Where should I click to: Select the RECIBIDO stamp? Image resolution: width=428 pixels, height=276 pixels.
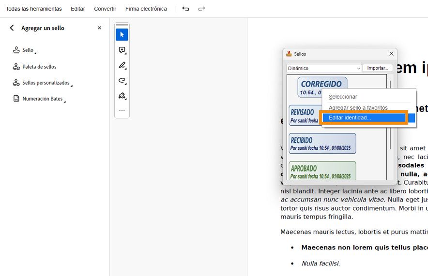coord(322,144)
